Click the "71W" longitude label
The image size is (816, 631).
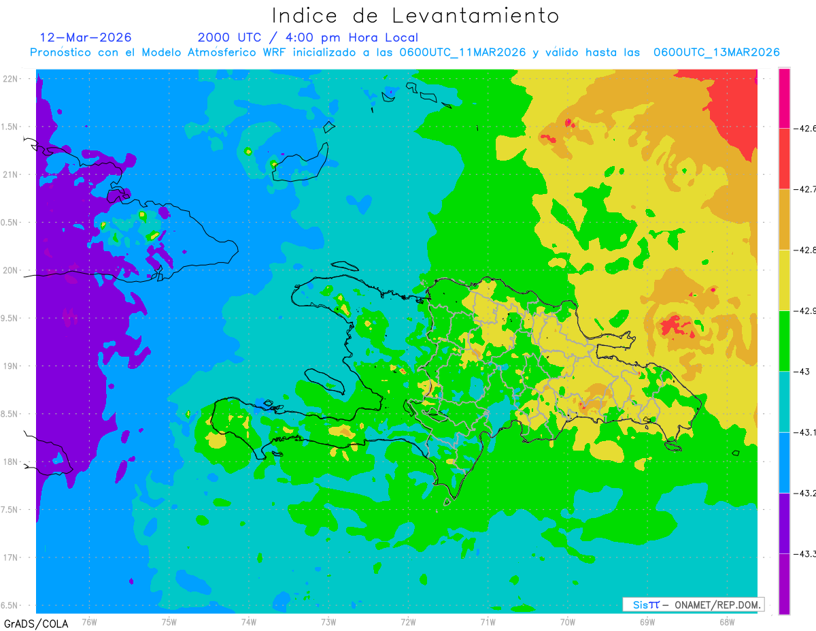click(488, 621)
